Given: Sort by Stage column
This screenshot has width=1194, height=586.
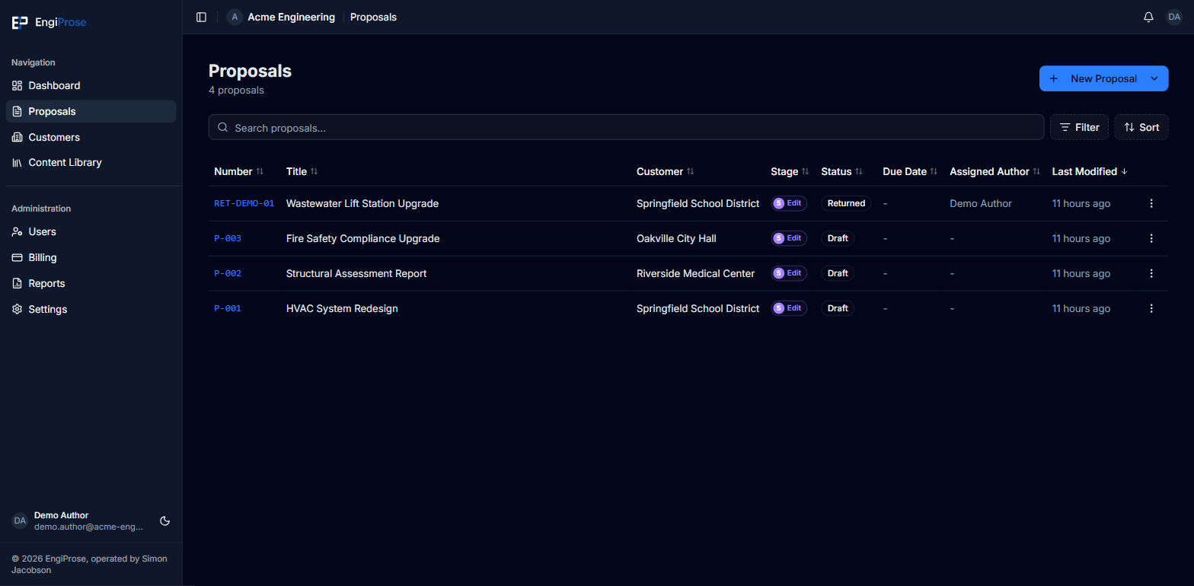Looking at the screenshot, I should click(x=790, y=171).
